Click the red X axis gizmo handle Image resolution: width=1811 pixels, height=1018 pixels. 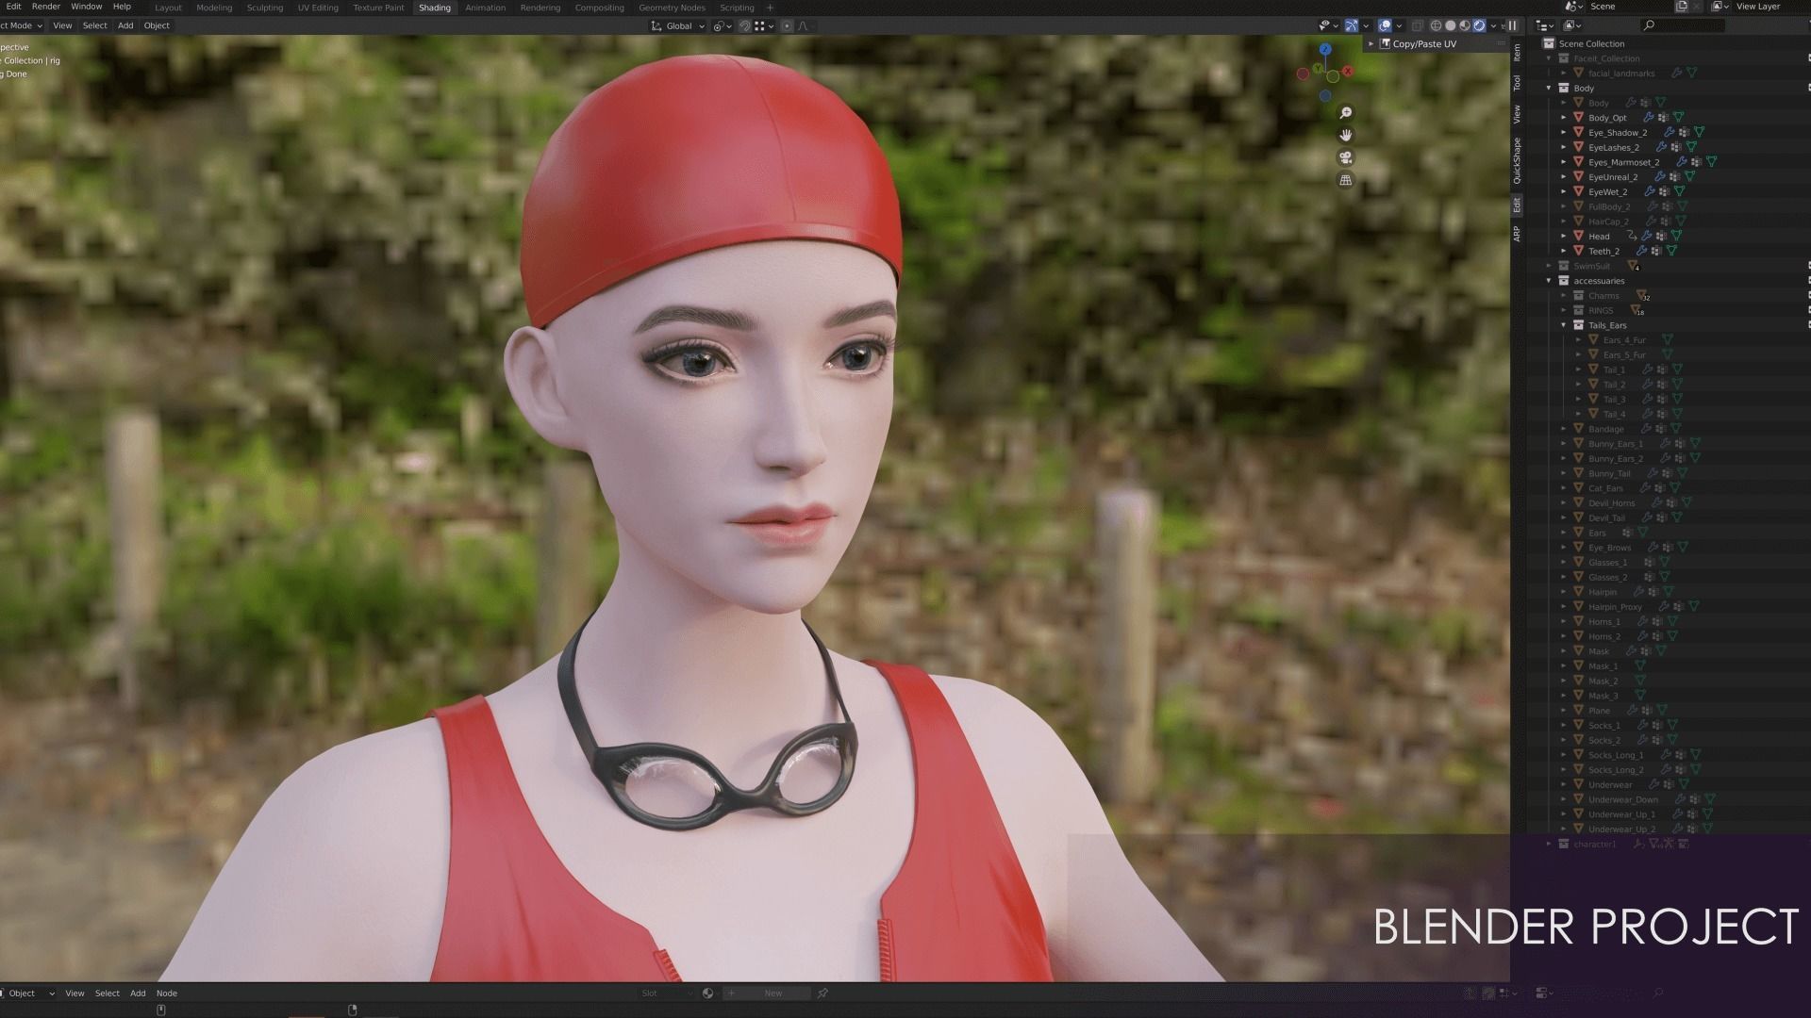[x=1348, y=71]
